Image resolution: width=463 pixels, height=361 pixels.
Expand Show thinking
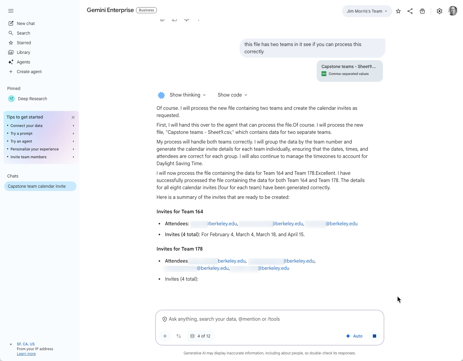coord(188,95)
